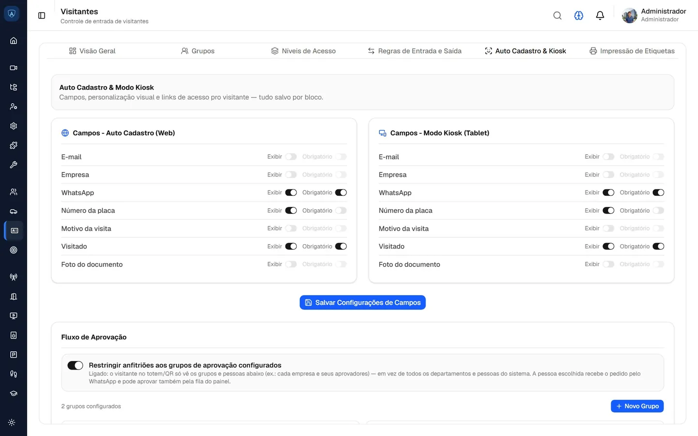Image resolution: width=698 pixels, height=436 pixels.
Task: Select the ID card visitors sidebar icon
Action: point(14,231)
